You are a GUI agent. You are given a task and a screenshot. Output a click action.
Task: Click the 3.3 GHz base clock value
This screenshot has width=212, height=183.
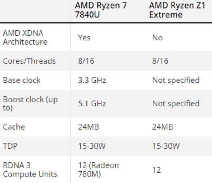point(92,80)
